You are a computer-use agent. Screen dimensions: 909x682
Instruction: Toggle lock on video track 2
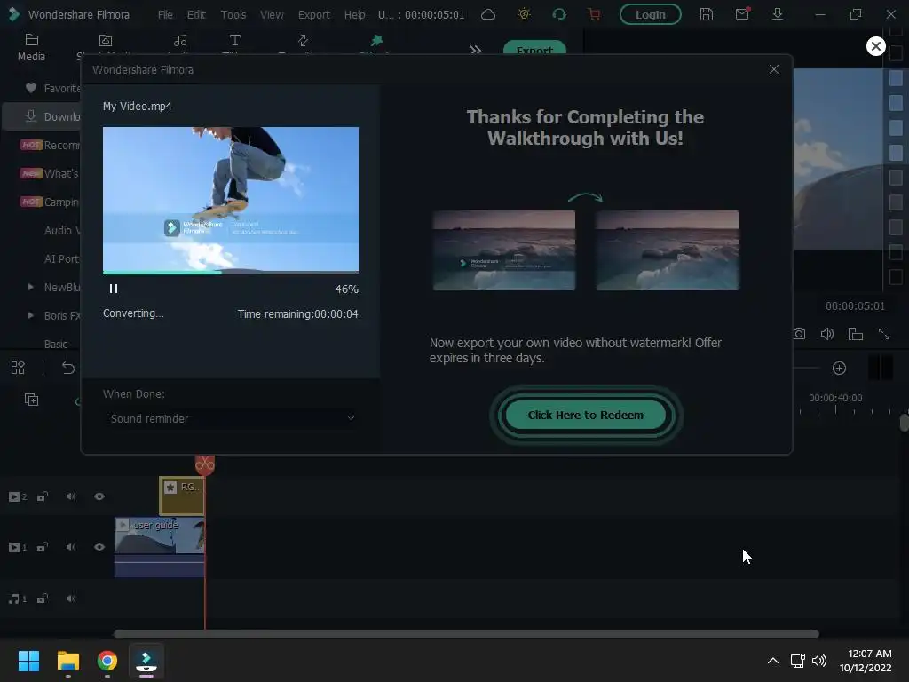pyautogui.click(x=43, y=496)
